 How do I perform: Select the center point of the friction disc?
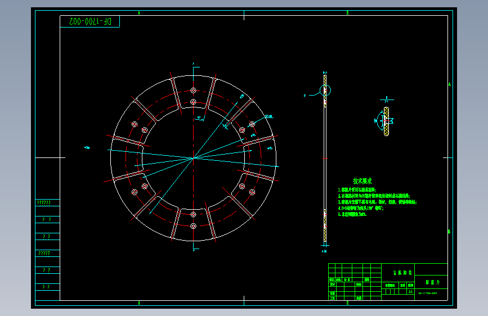tap(193, 158)
